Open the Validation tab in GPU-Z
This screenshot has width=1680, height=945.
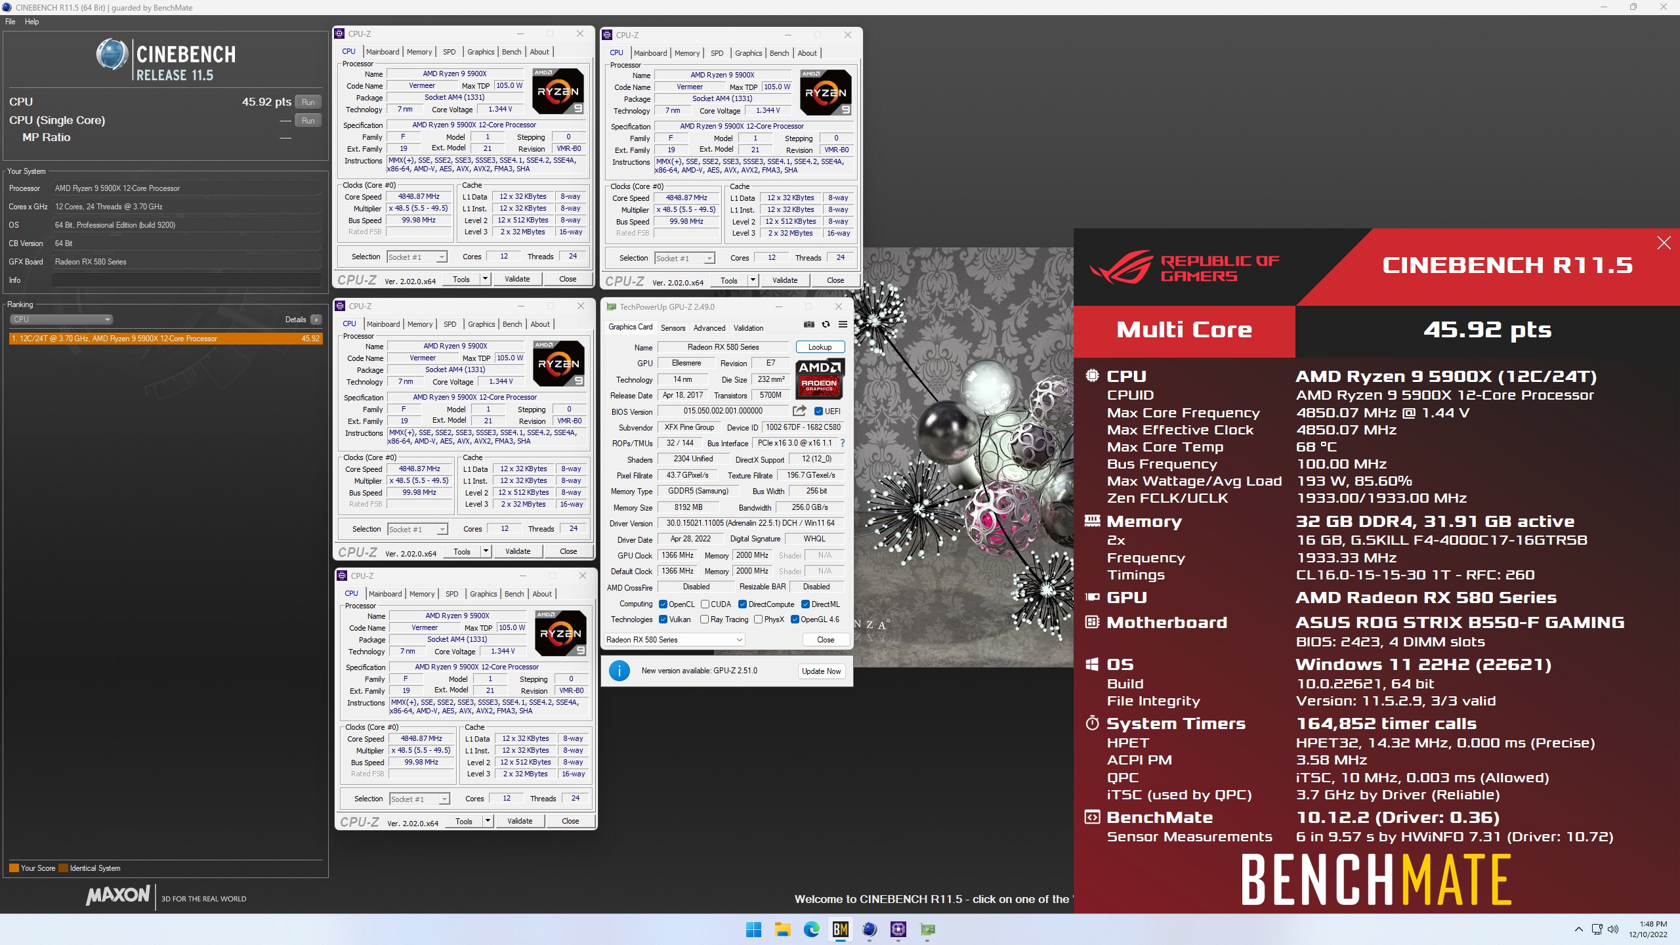click(x=748, y=328)
